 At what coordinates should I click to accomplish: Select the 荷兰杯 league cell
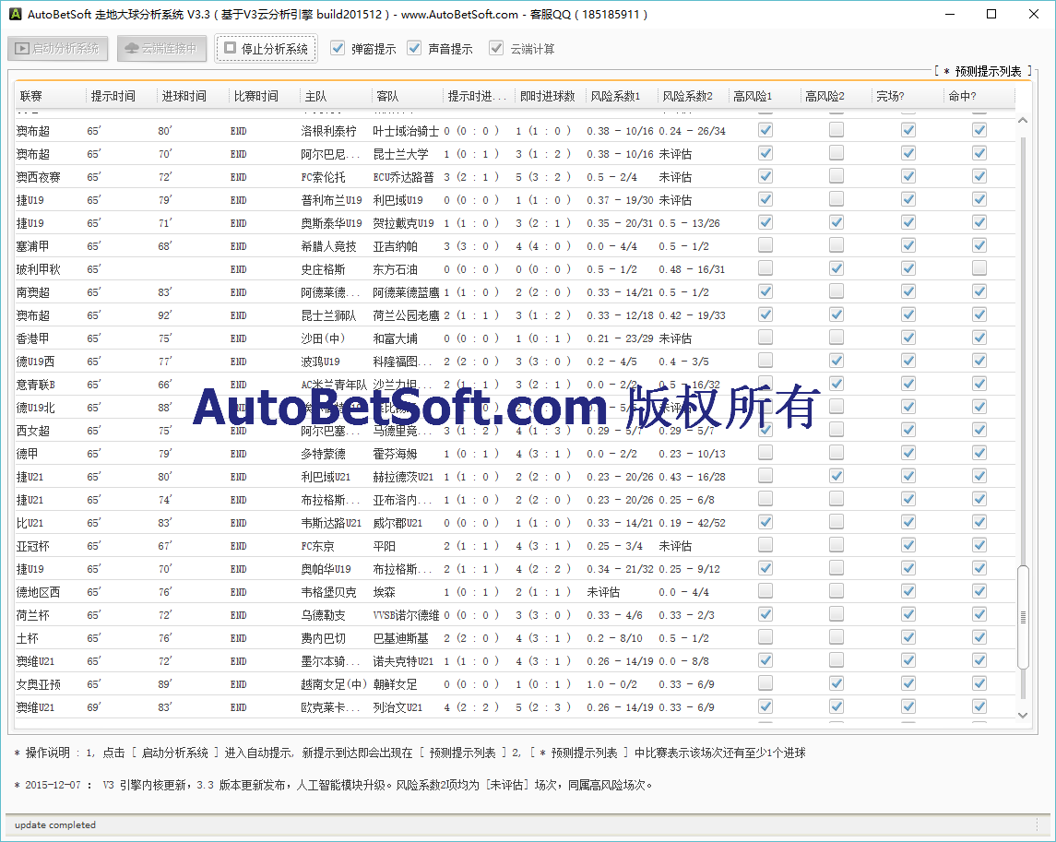32,615
